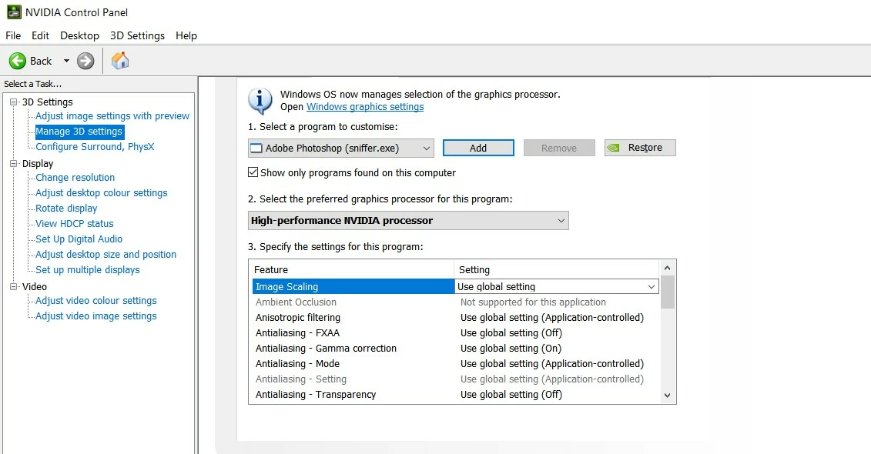
Task: Click the NVIDIA Control Panel title icon
Action: tap(13, 12)
